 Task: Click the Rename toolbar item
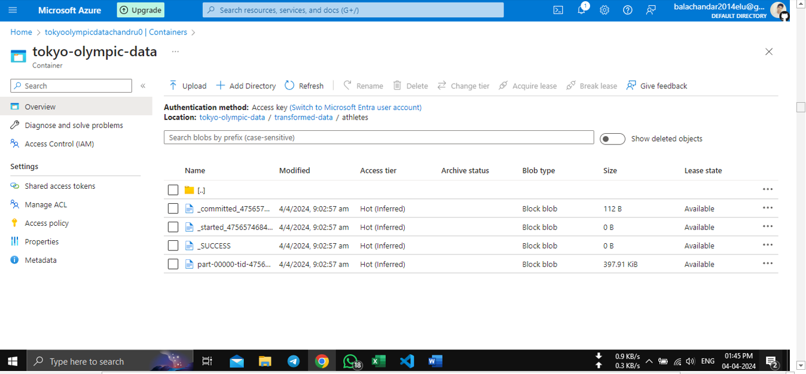pos(363,86)
